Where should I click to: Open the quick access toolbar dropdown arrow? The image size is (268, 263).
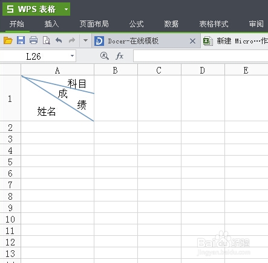click(x=85, y=40)
